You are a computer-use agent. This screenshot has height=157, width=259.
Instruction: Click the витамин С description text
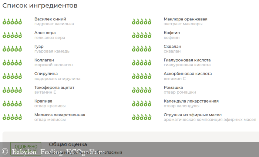(175, 78)
